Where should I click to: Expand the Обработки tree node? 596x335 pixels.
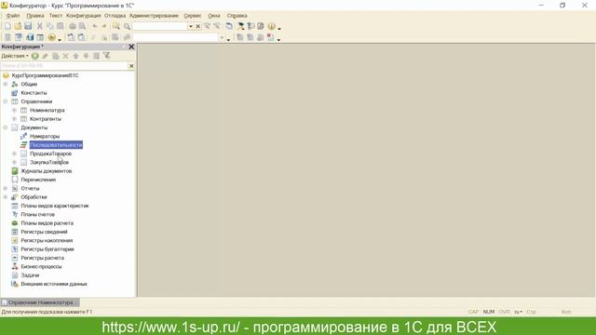6,197
